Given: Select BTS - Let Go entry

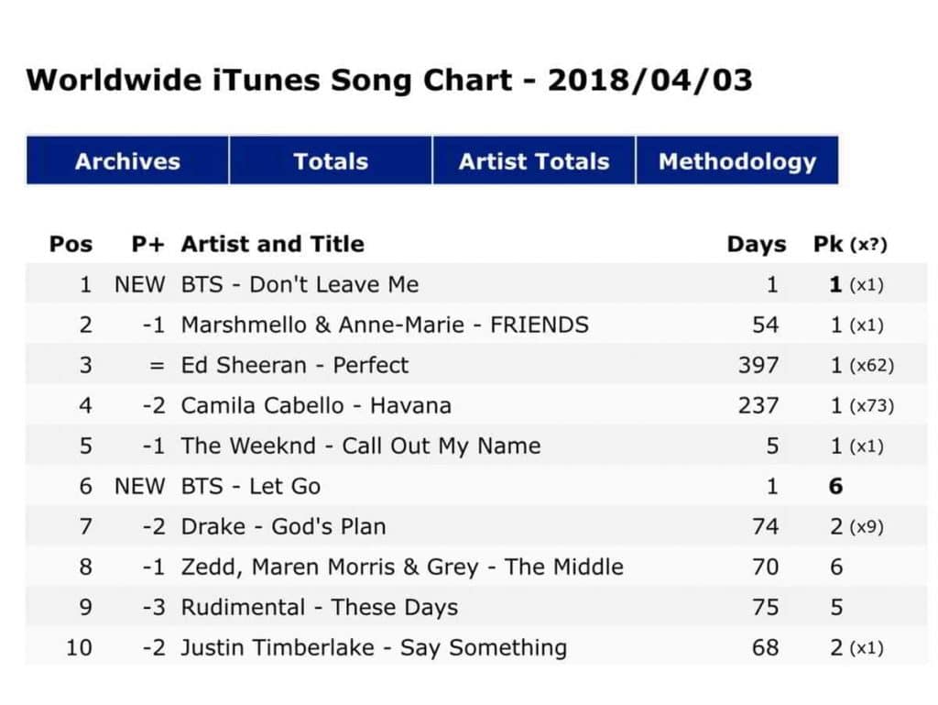Looking at the screenshot, I should [x=250, y=486].
